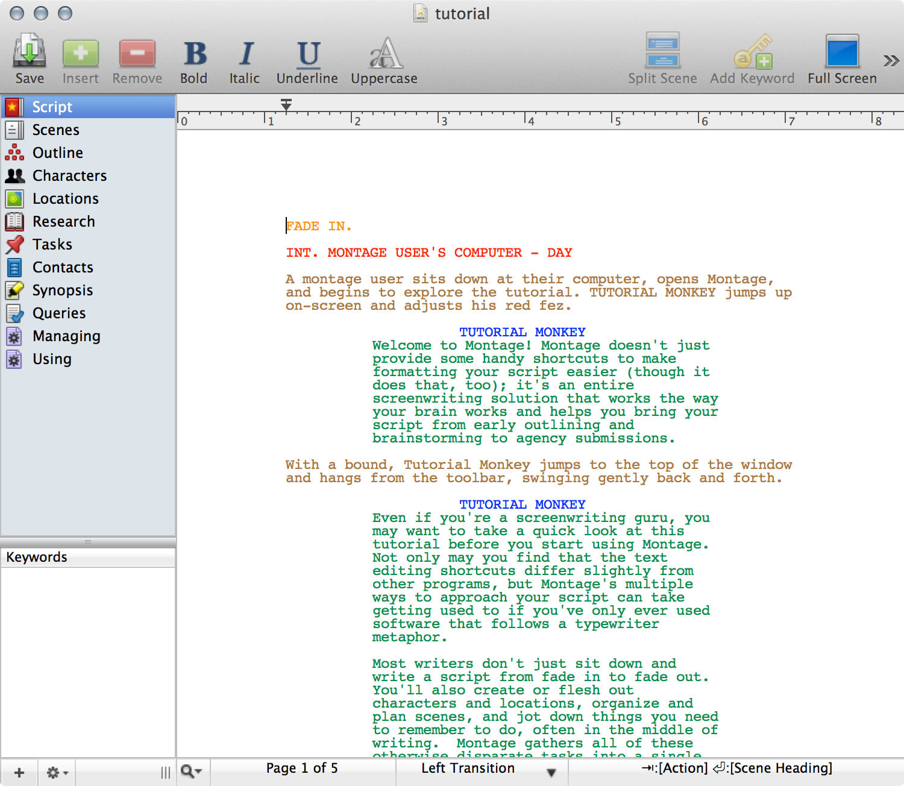Select Characters in the sidebar
This screenshot has width=904, height=786.
coord(69,175)
